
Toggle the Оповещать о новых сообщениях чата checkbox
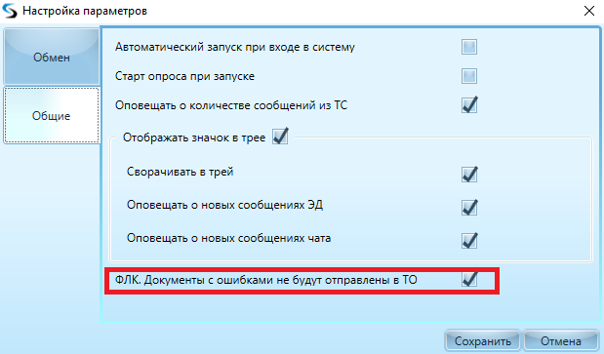469,241
